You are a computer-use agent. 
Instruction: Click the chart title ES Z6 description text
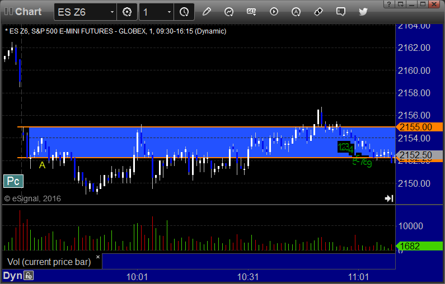pos(116,31)
